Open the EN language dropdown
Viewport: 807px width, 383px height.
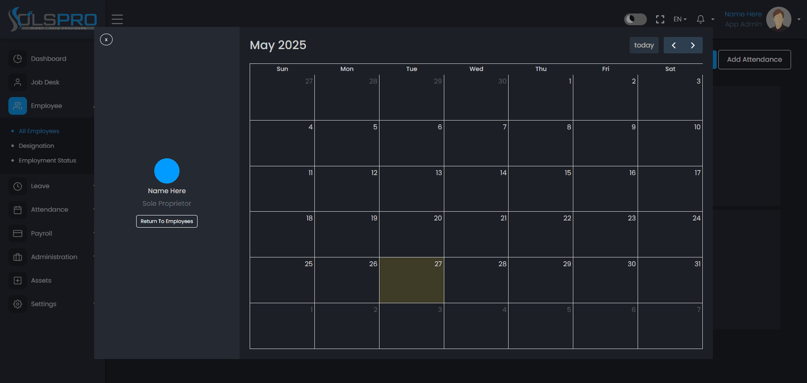(x=680, y=19)
